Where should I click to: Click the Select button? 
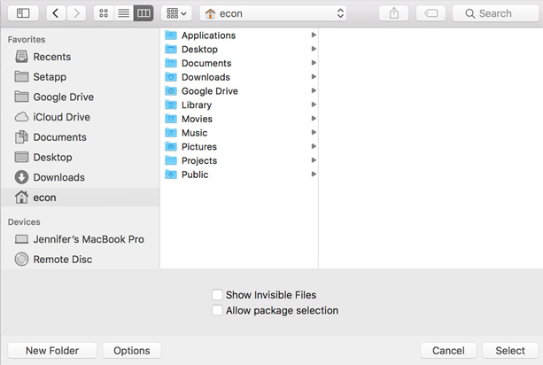(510, 351)
